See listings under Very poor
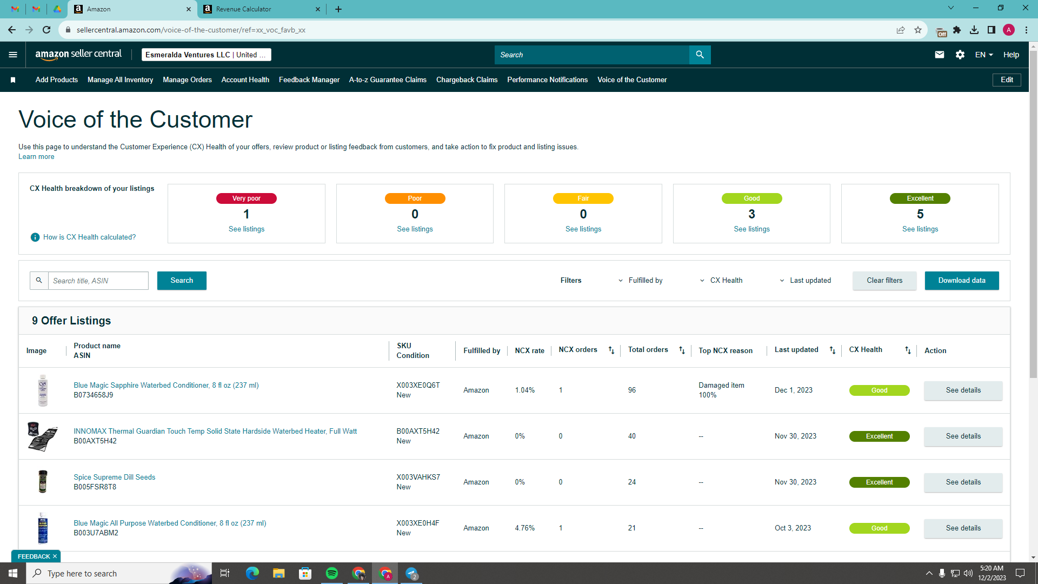This screenshot has width=1038, height=584. (x=247, y=229)
